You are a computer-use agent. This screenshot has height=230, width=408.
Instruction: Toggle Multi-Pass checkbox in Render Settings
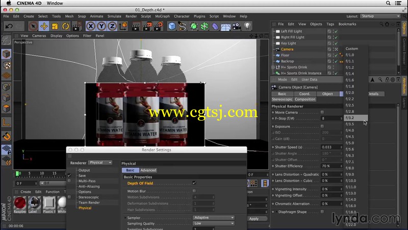(x=69, y=181)
